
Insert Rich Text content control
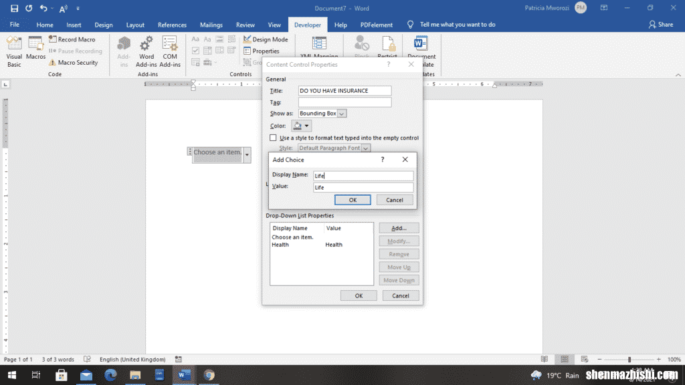pos(195,39)
